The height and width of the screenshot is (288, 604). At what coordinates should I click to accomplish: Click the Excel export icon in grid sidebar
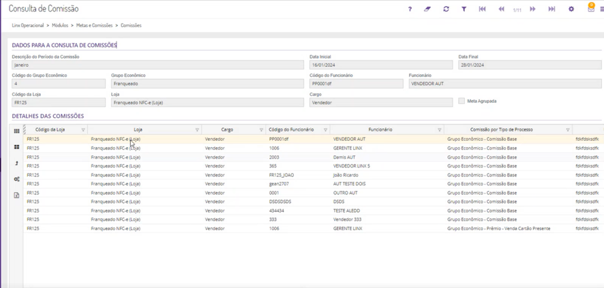16,195
